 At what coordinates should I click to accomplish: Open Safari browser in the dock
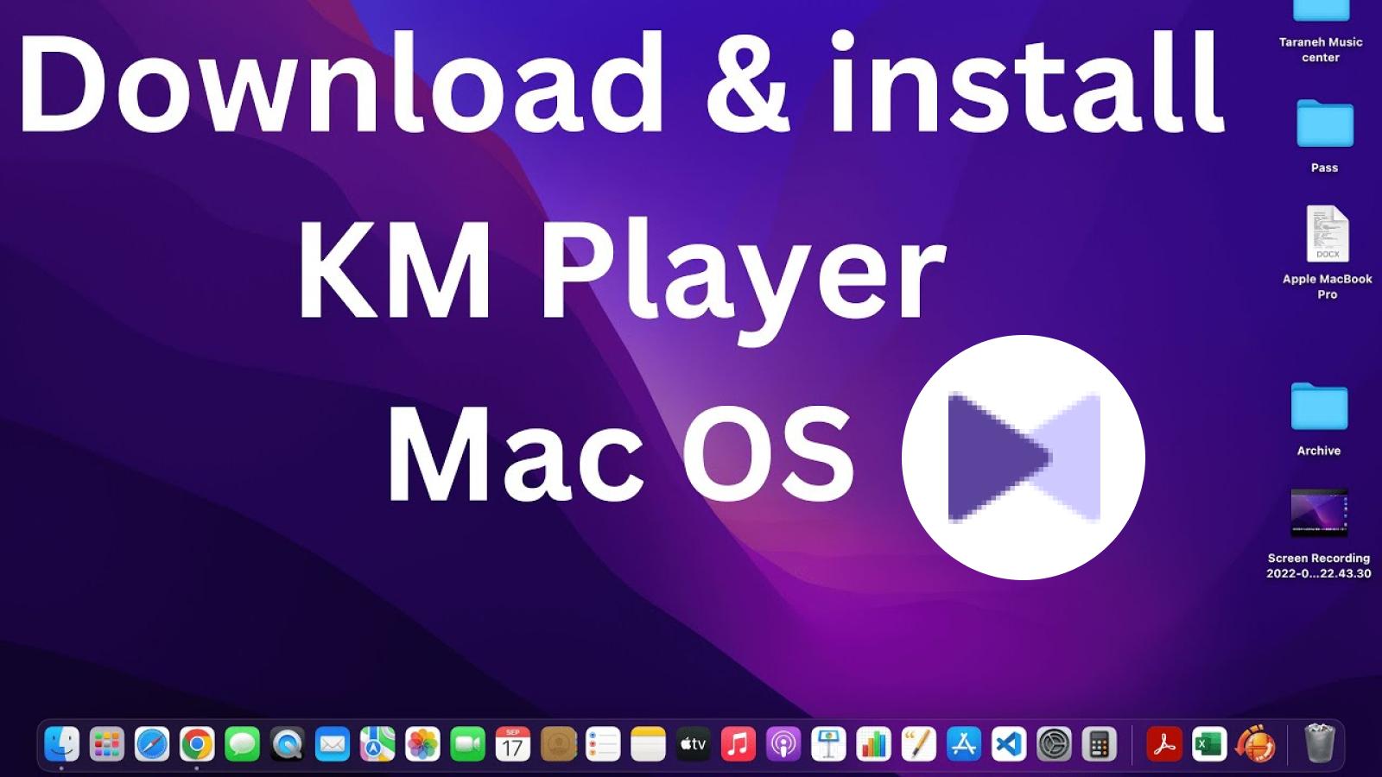(152, 744)
